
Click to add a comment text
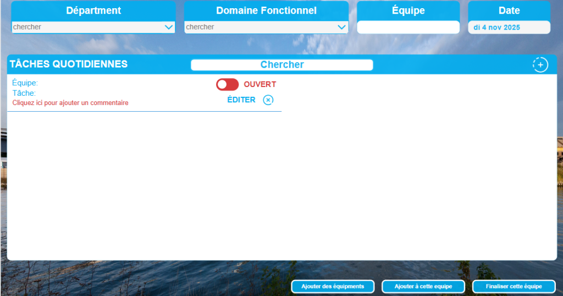pyautogui.click(x=70, y=103)
